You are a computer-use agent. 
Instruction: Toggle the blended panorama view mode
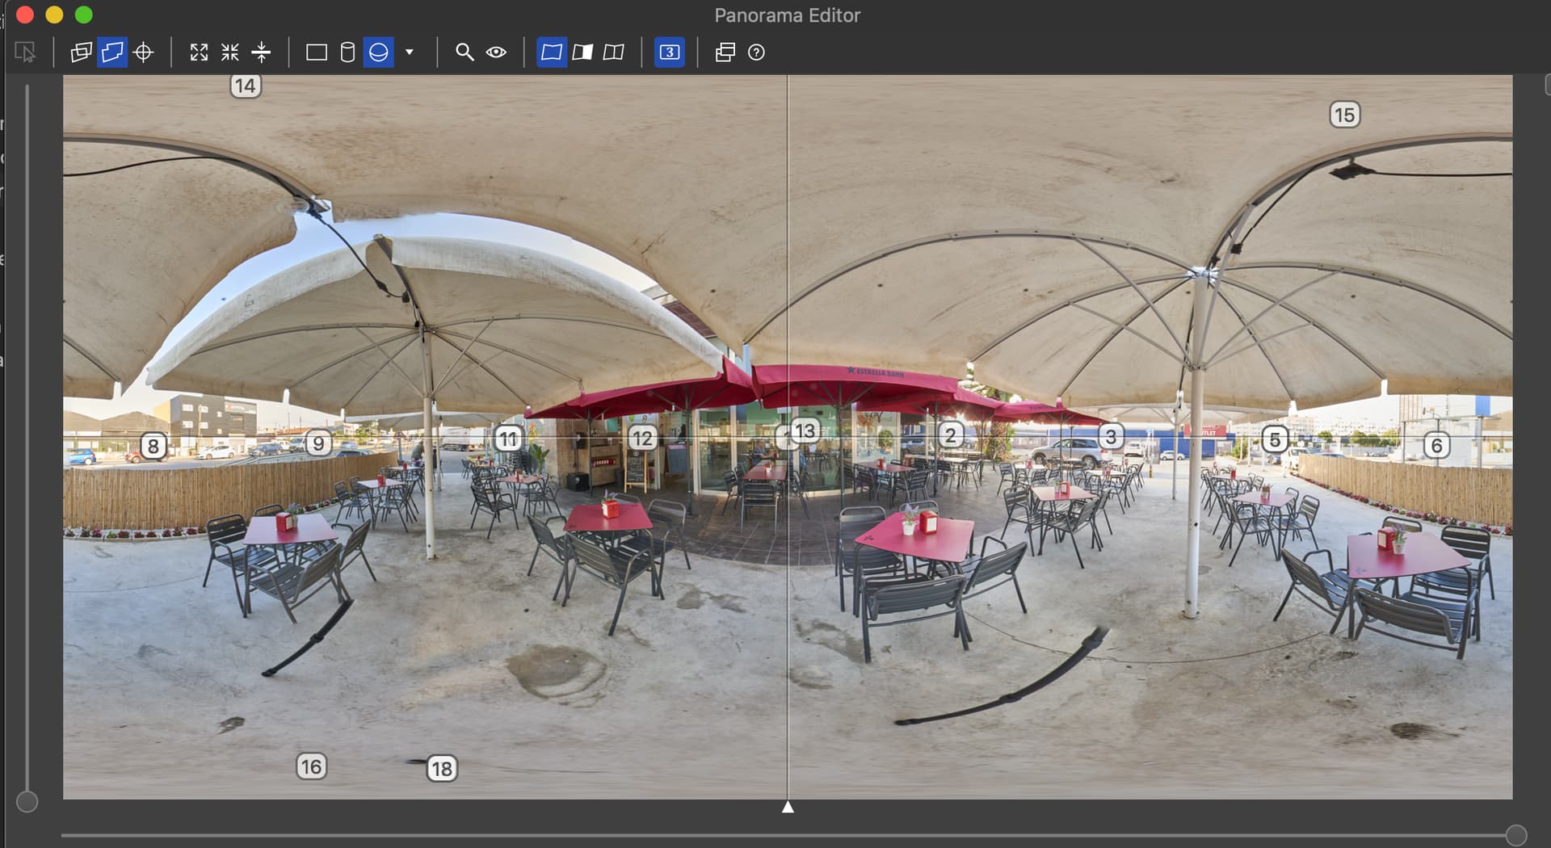552,52
